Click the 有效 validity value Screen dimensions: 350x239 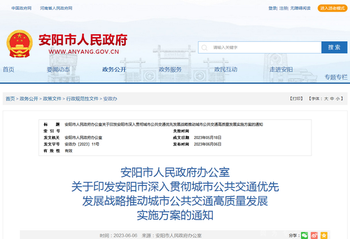pyautogui.click(x=68, y=151)
